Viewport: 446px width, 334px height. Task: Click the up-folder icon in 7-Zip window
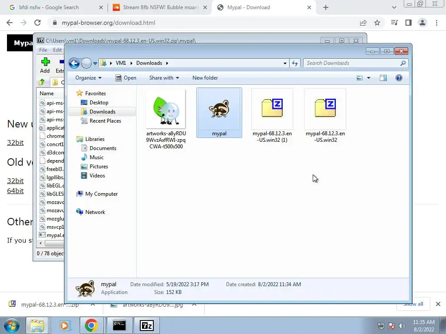tap(42, 82)
